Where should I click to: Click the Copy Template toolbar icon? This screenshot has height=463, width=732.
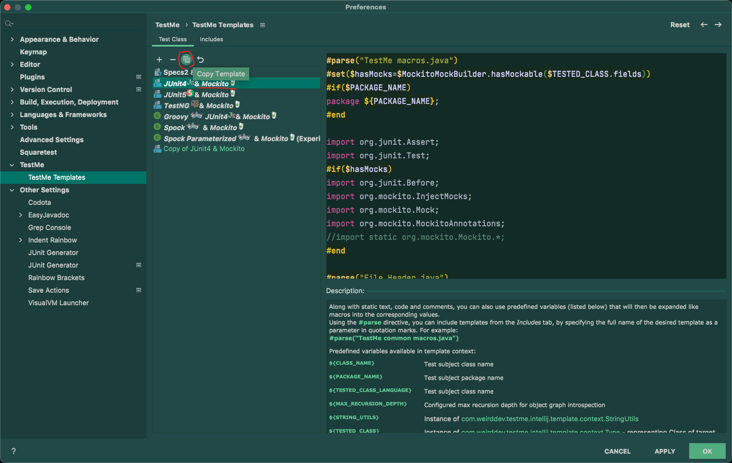(187, 60)
